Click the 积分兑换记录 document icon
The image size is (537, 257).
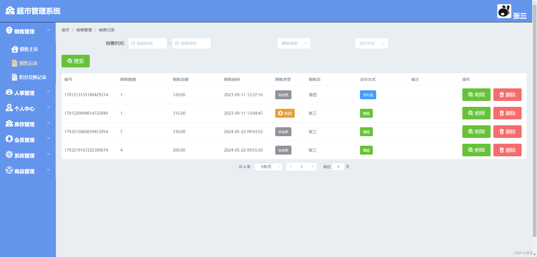point(15,77)
